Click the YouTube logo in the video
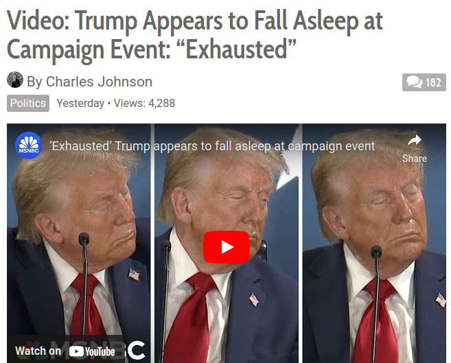The width and height of the screenshot is (451, 363). click(x=92, y=351)
